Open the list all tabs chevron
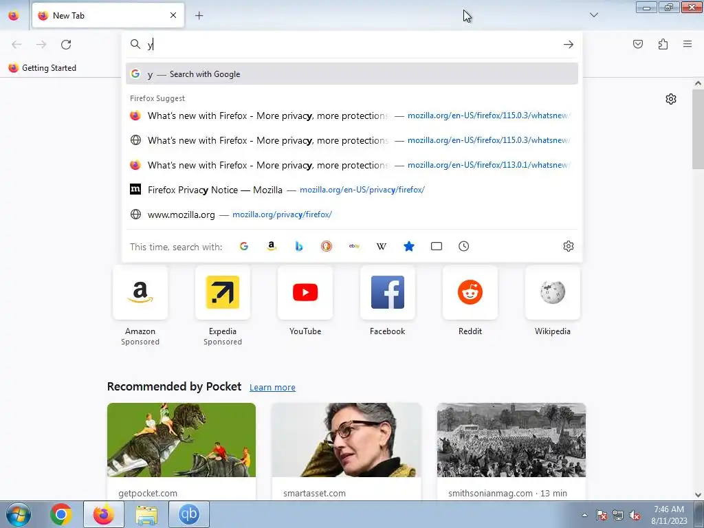704x528 pixels. [593, 15]
